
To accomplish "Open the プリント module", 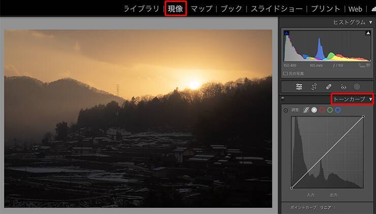I will click(x=326, y=9).
